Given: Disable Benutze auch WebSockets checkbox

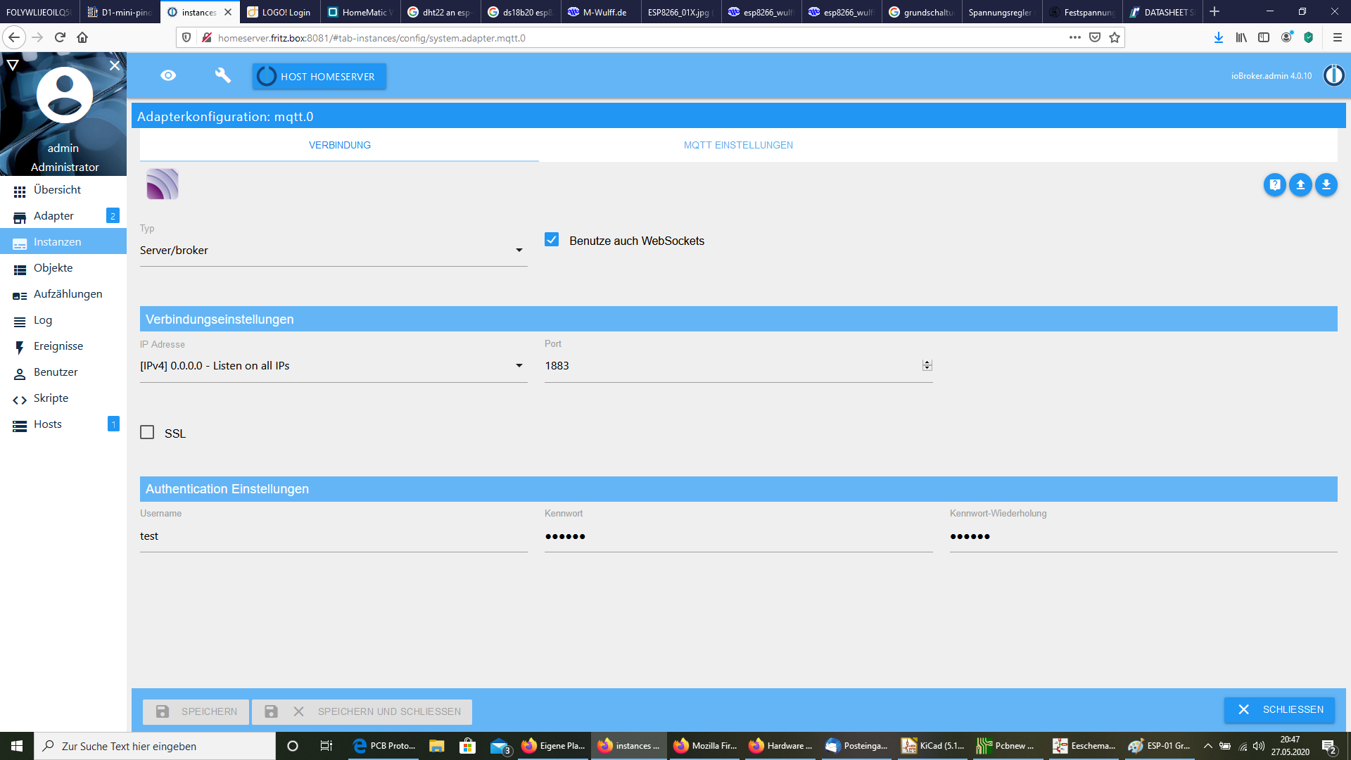Looking at the screenshot, I should [x=552, y=240].
